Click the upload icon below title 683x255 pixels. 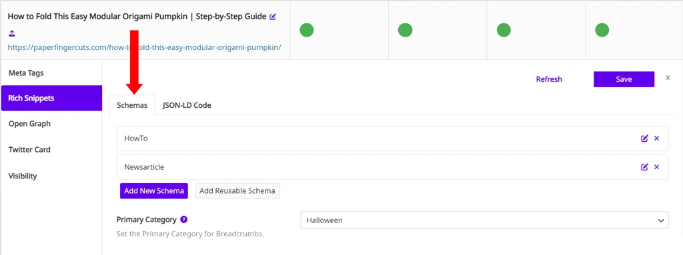(12, 33)
